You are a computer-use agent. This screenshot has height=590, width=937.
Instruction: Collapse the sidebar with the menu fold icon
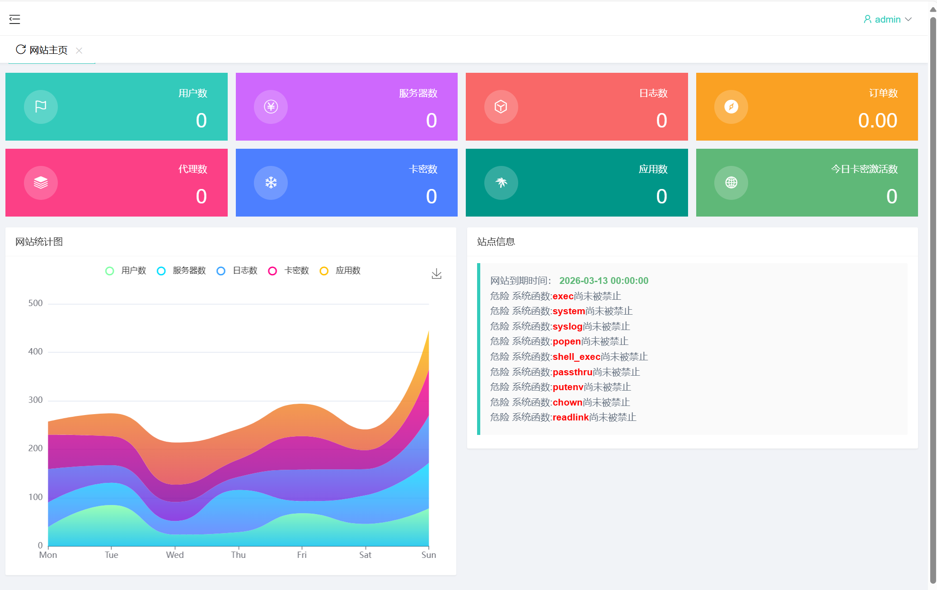[x=14, y=19]
